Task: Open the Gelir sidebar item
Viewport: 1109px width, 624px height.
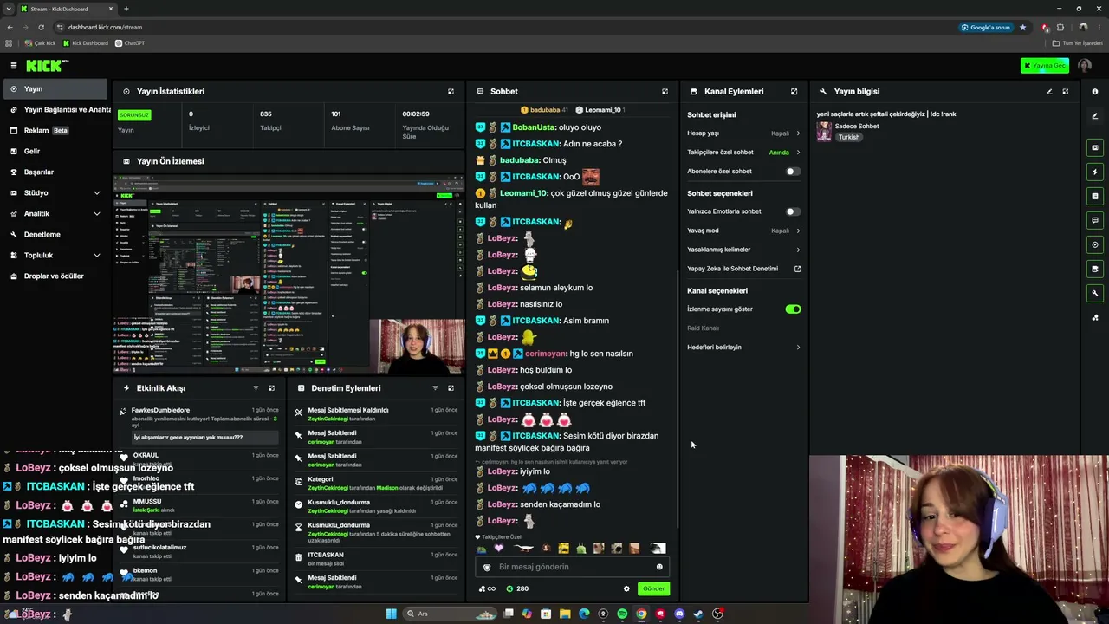Action: click(x=56, y=151)
